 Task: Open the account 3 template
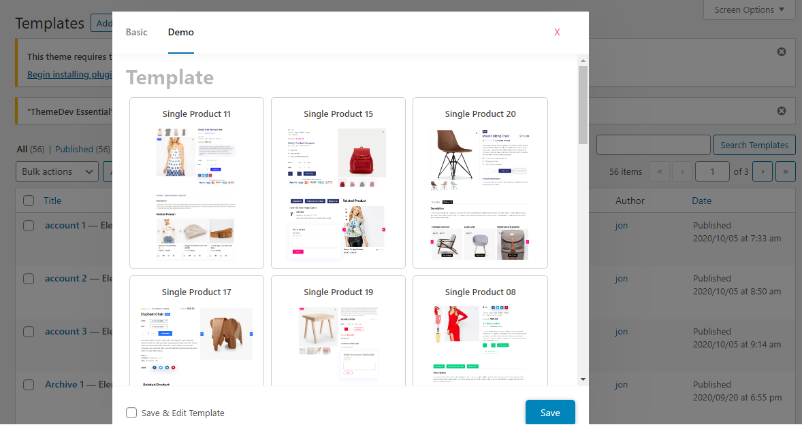click(x=66, y=332)
